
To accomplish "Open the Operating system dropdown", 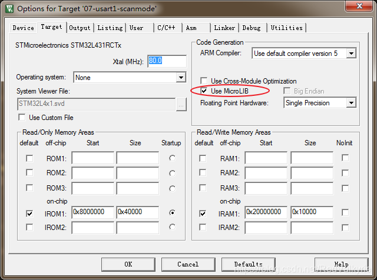I will coord(181,77).
